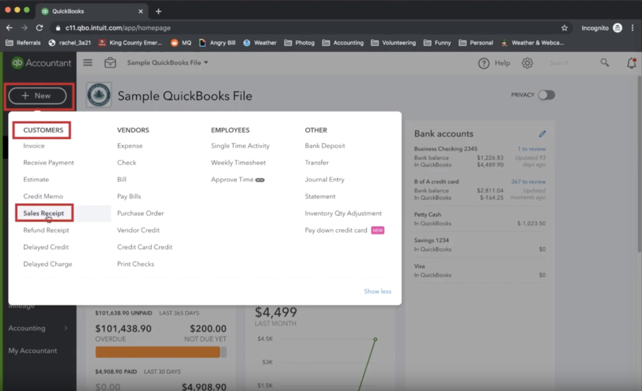This screenshot has height=391, width=642.
Task: Click the + New button
Action: [x=37, y=96]
